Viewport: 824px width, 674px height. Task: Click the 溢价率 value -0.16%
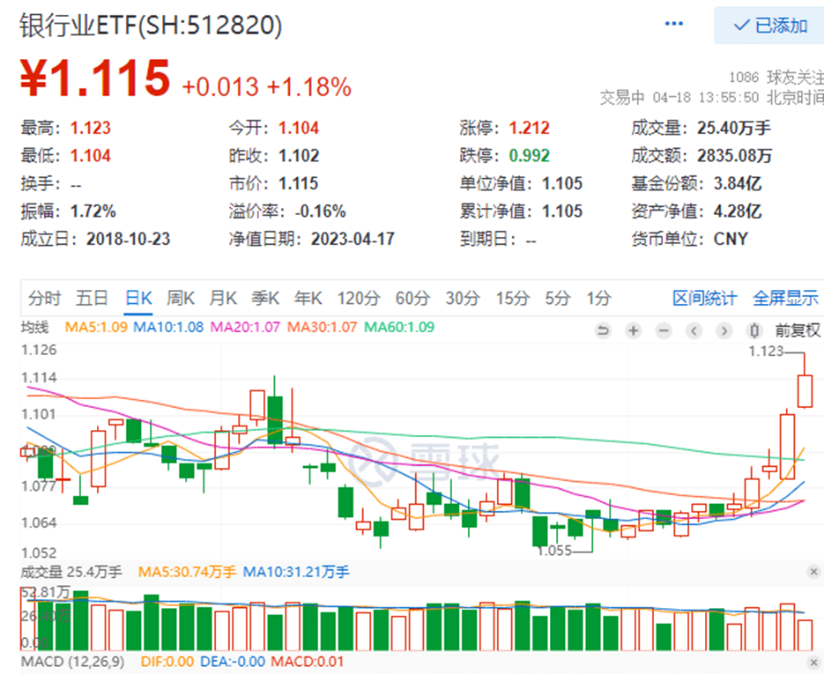320,211
